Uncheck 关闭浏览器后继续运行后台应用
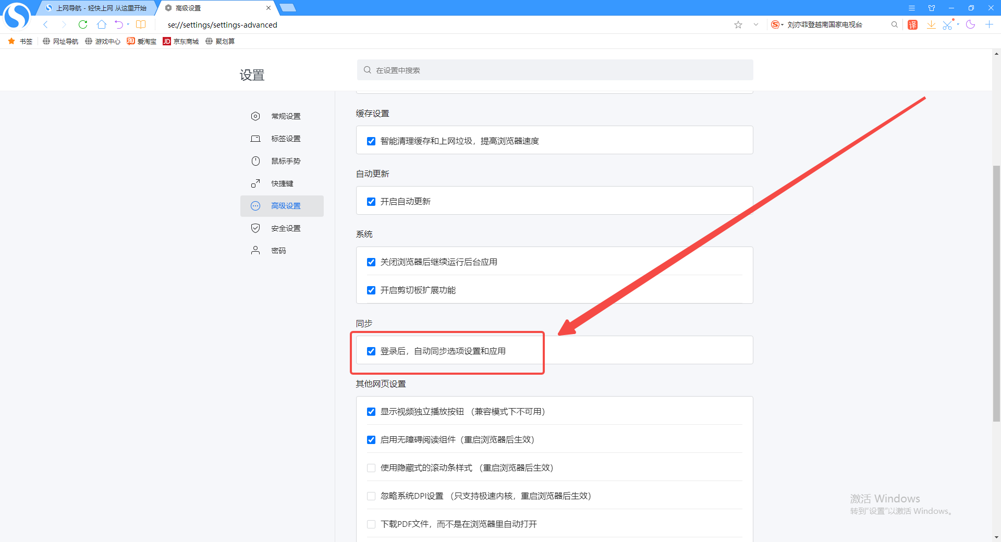The image size is (1001, 542). click(x=371, y=262)
